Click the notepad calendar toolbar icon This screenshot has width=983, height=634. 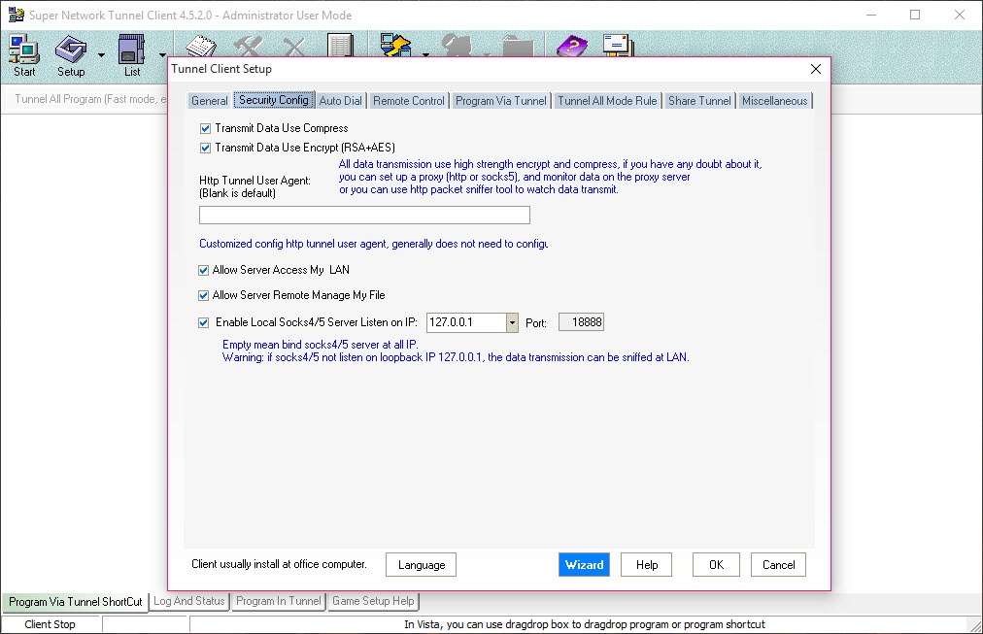coord(201,47)
